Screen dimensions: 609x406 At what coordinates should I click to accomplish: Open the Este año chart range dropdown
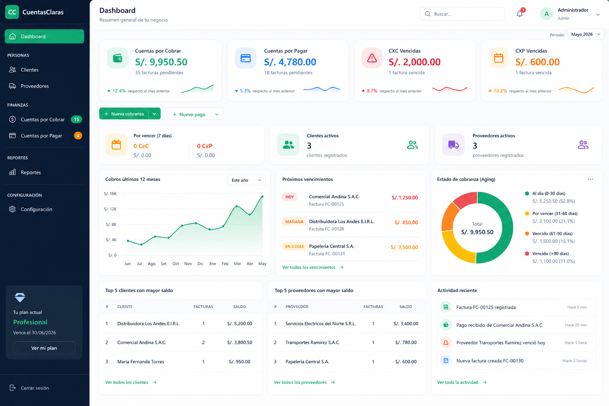pyautogui.click(x=247, y=180)
